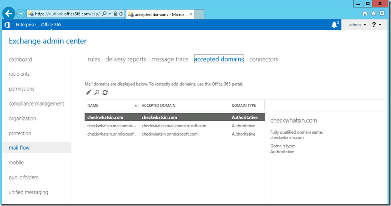
Task: Click the Fully qualified domain name label
Action: [297, 132]
